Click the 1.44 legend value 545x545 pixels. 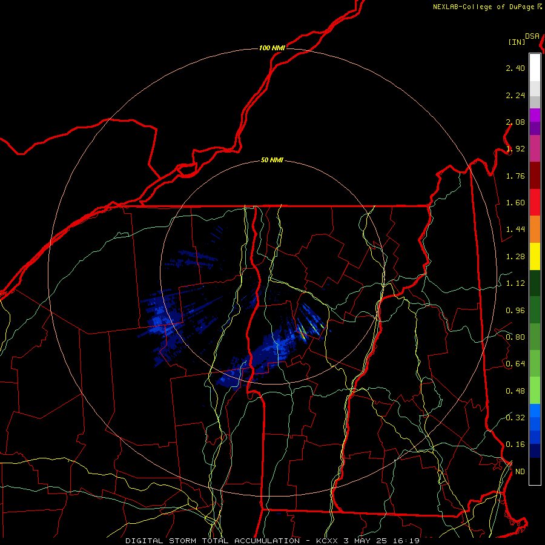click(x=515, y=230)
